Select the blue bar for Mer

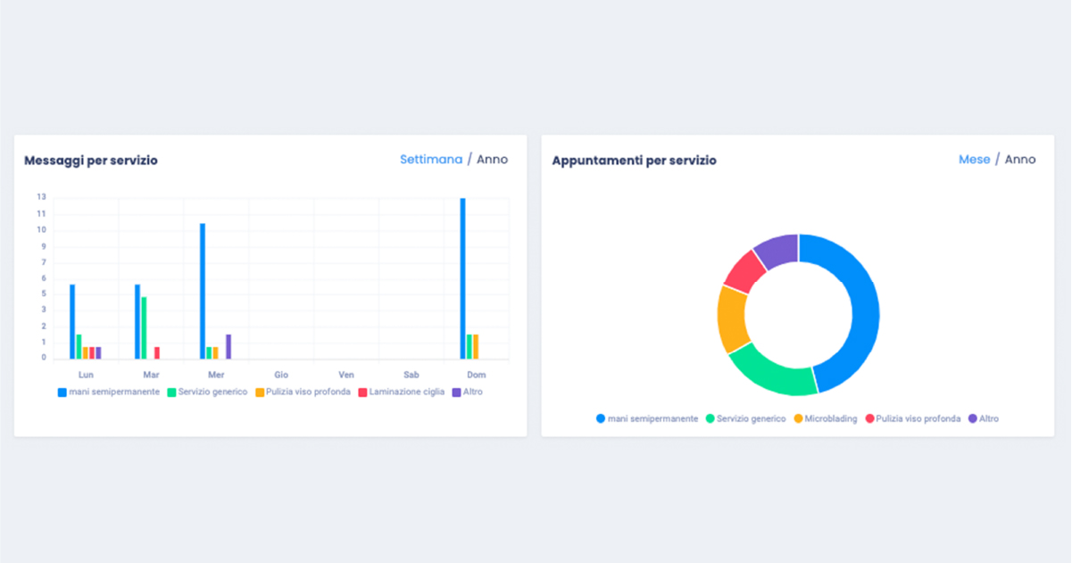[x=203, y=291]
